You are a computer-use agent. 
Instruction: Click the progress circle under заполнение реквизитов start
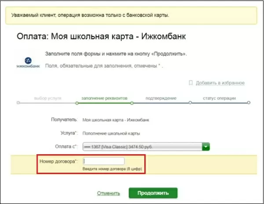click(77, 103)
